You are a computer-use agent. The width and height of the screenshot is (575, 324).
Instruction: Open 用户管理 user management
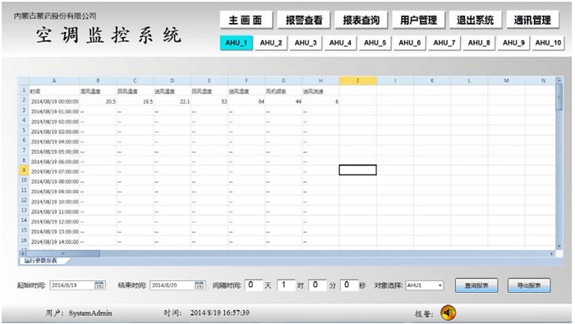coord(418,20)
